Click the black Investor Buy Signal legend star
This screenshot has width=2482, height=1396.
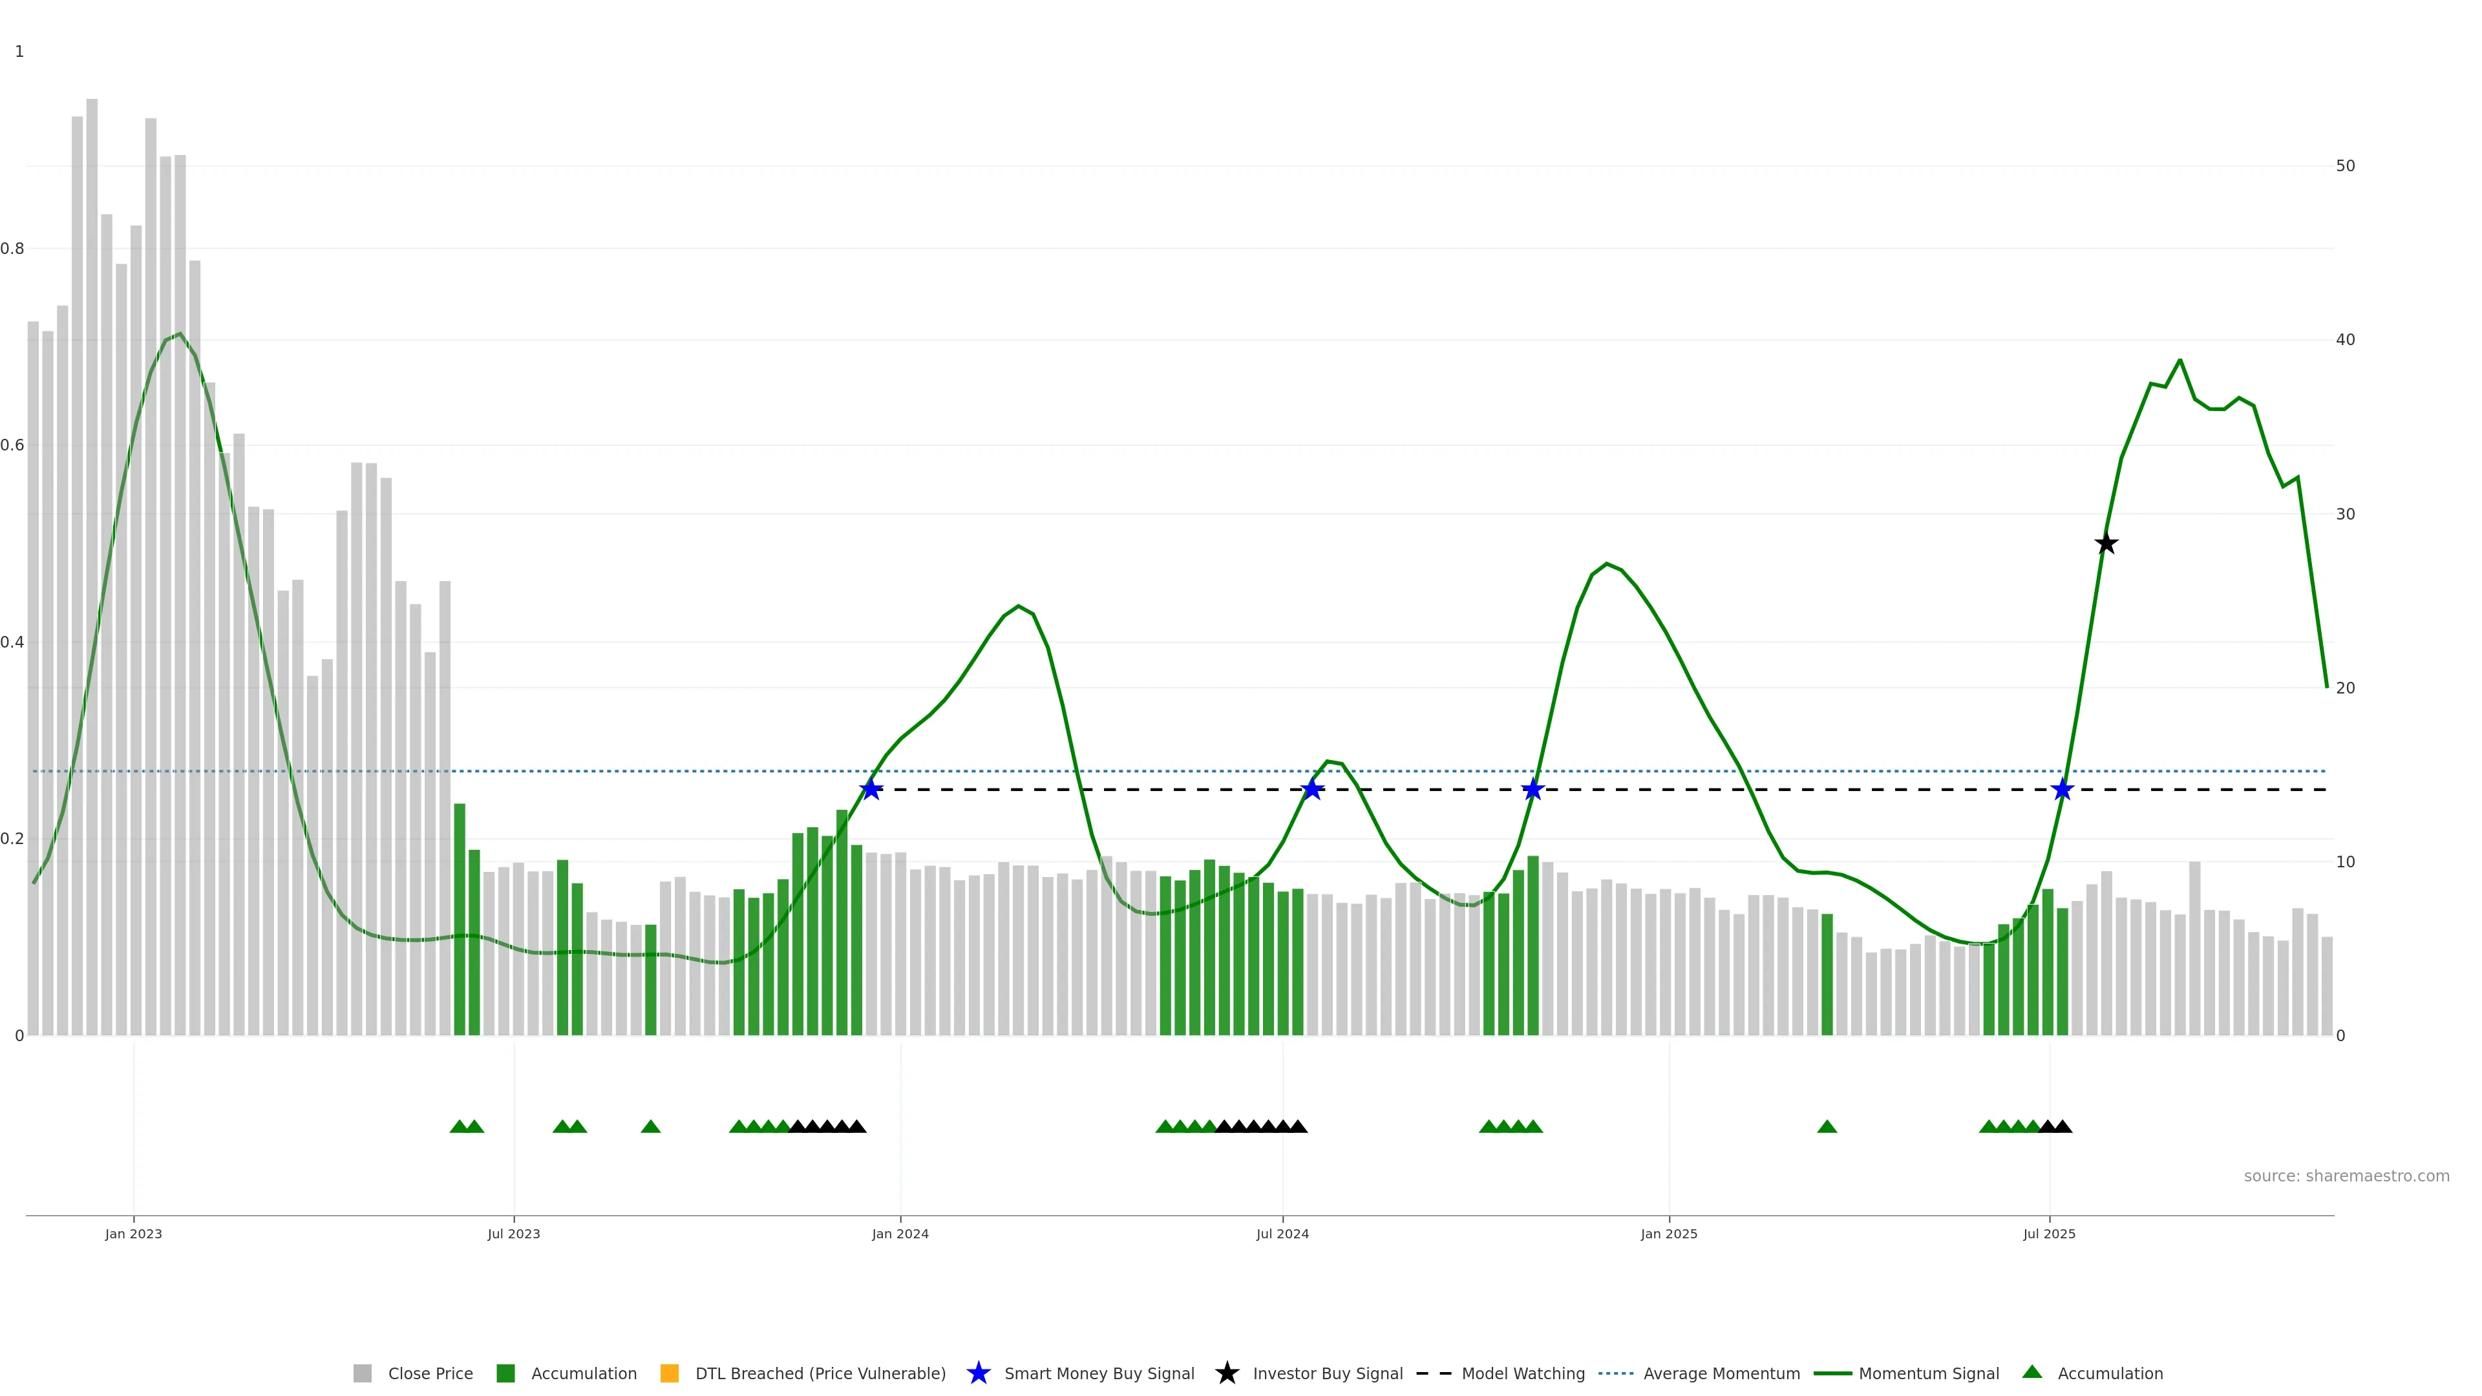point(1227,1373)
